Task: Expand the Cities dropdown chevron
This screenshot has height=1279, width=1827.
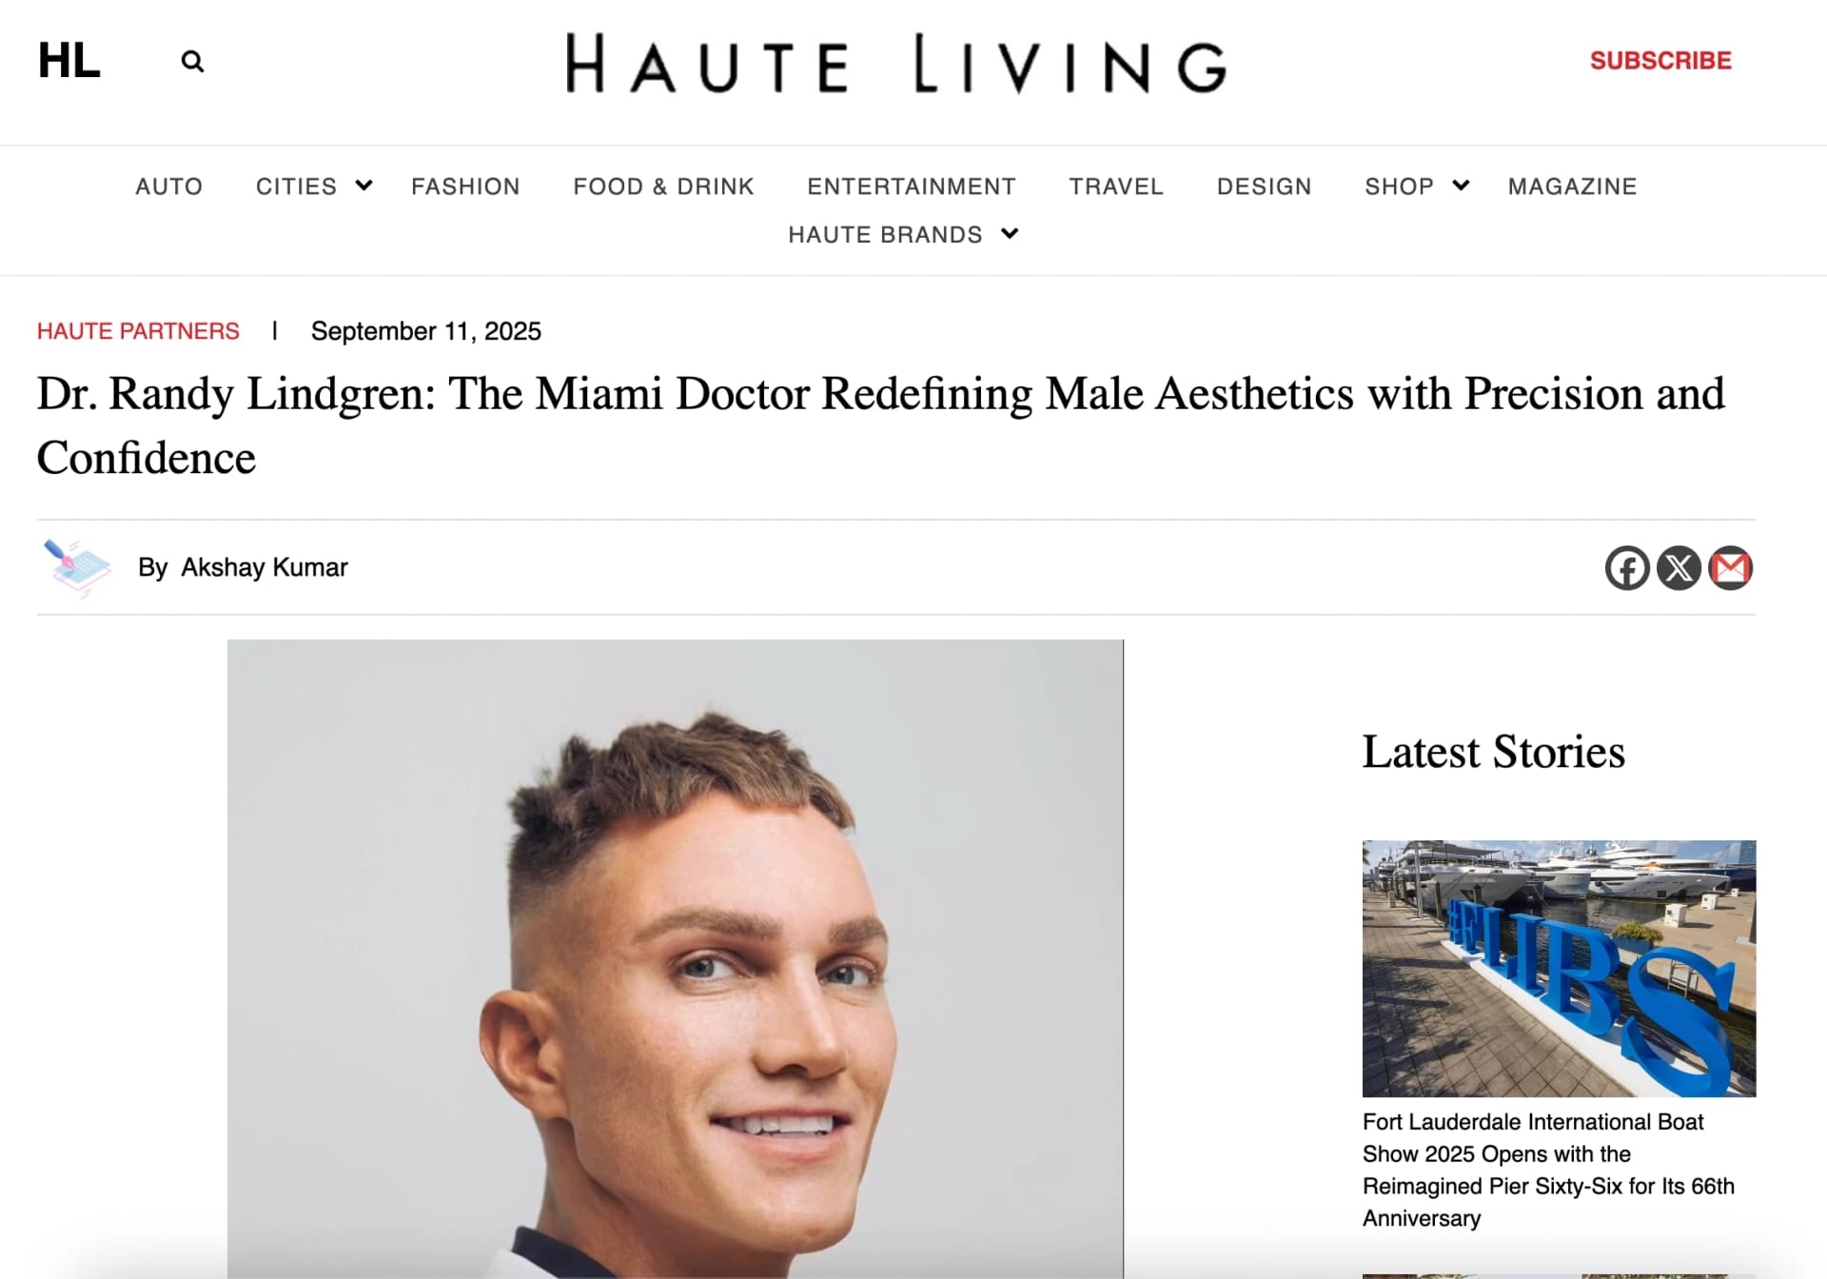Action: 363,186
